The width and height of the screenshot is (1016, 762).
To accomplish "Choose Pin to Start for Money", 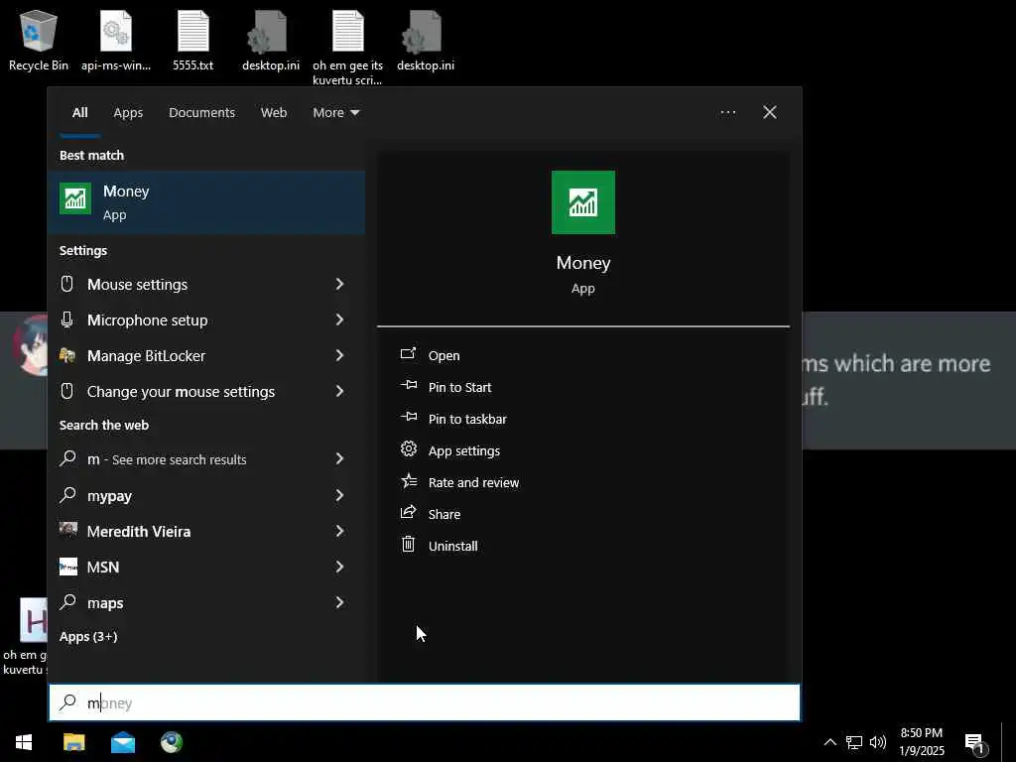I will pos(459,388).
